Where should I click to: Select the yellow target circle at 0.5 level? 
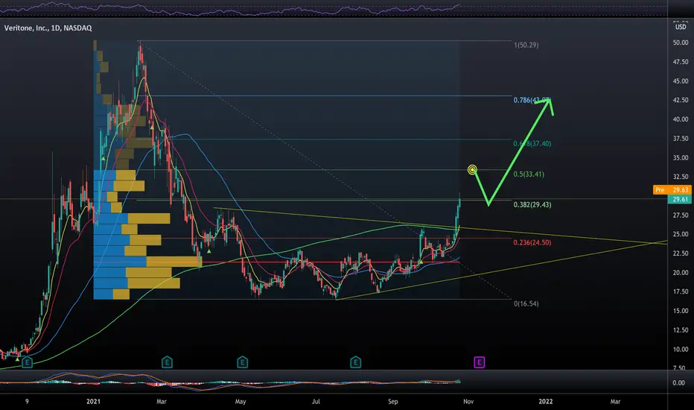click(472, 170)
